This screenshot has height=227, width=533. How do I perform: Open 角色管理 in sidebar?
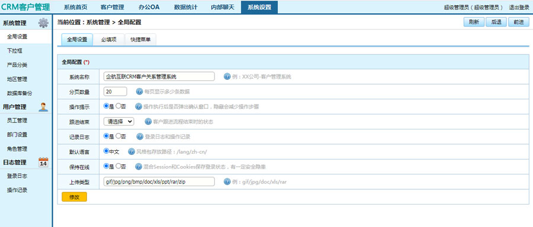[17, 148]
